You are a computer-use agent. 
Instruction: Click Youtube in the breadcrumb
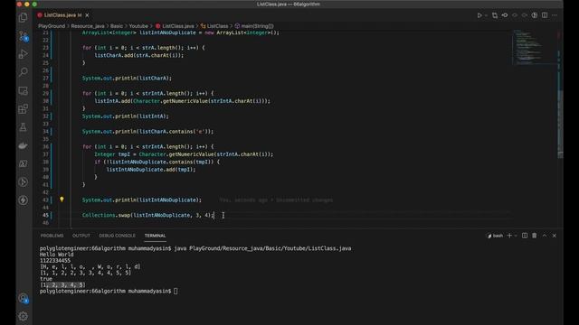tap(138, 26)
